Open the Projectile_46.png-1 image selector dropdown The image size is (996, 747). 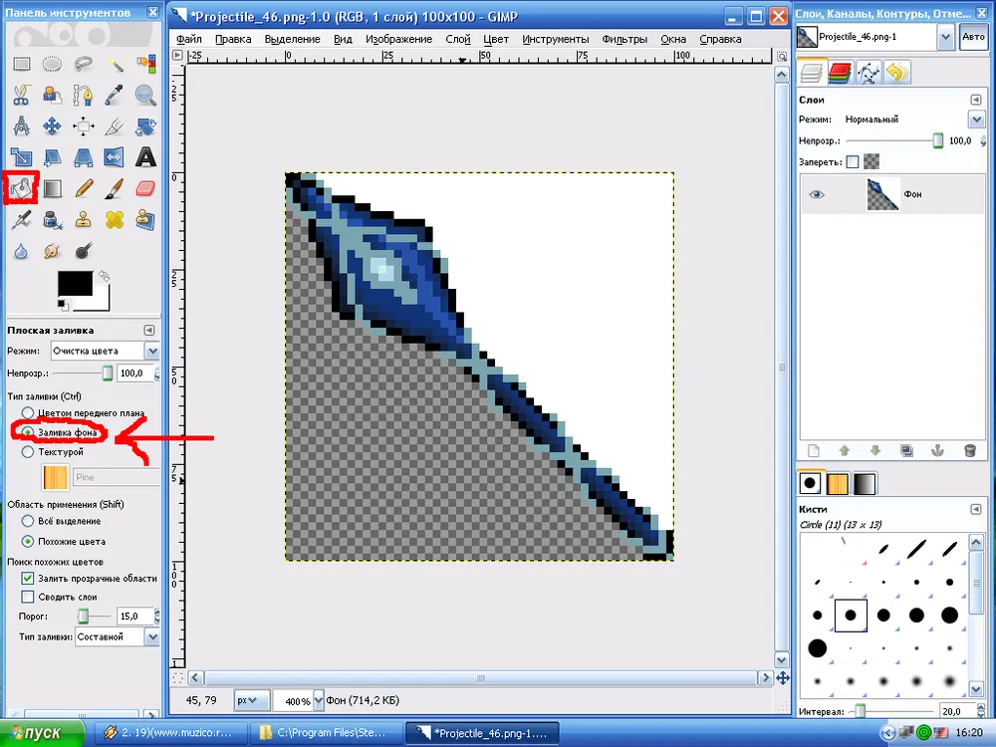point(945,37)
